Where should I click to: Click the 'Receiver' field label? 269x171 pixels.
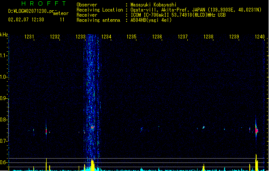[87, 15]
